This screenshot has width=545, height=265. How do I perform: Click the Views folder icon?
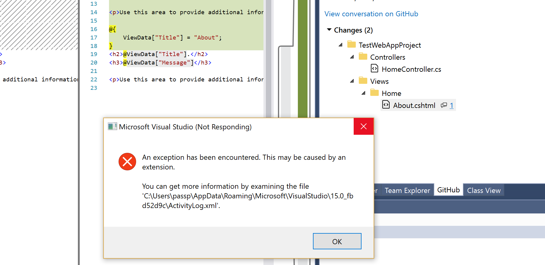(363, 80)
